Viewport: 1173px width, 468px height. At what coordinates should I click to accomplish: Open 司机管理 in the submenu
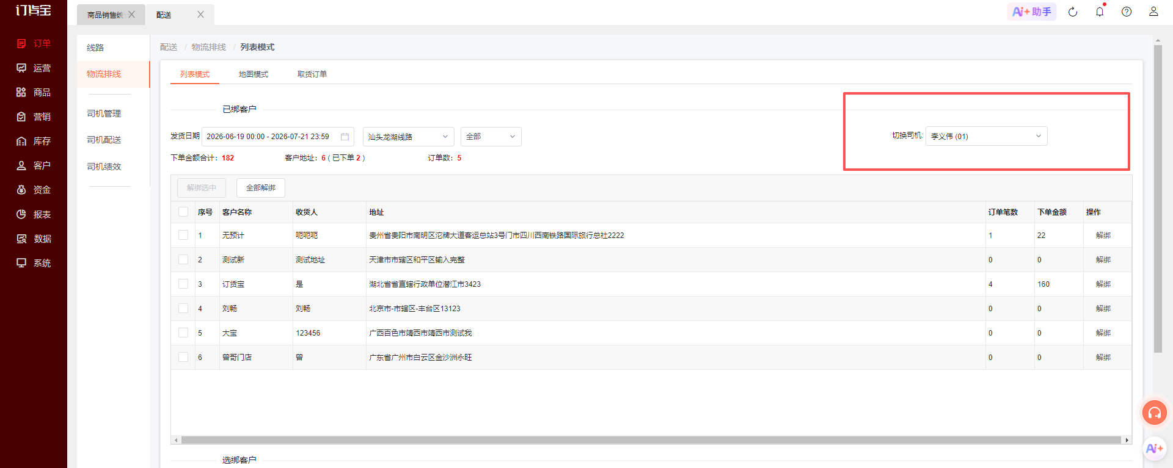coord(113,113)
